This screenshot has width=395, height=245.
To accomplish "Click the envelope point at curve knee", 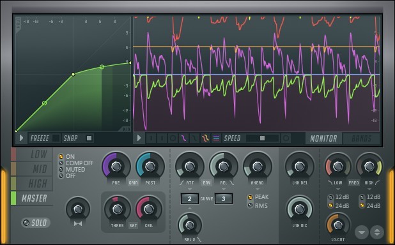I will pos(73,74).
